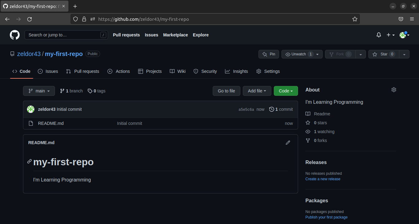Screen dimensions: 419x224
Task: Open the About settings gear icon
Action: [394, 90]
